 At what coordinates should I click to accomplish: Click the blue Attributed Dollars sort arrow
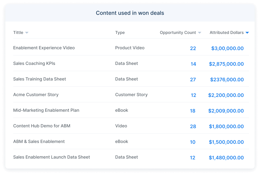[x=247, y=33]
